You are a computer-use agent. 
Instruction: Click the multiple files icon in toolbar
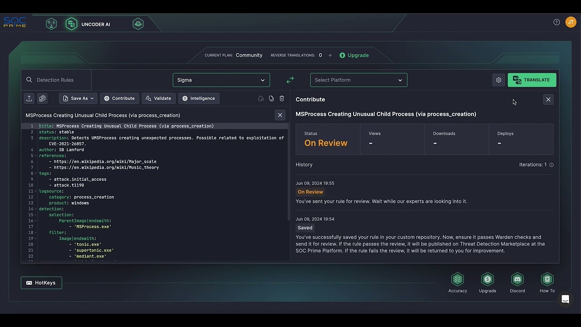(x=42, y=99)
